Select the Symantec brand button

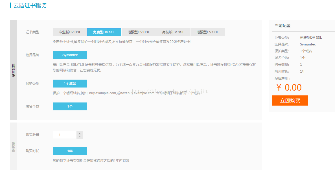[x=70, y=55]
